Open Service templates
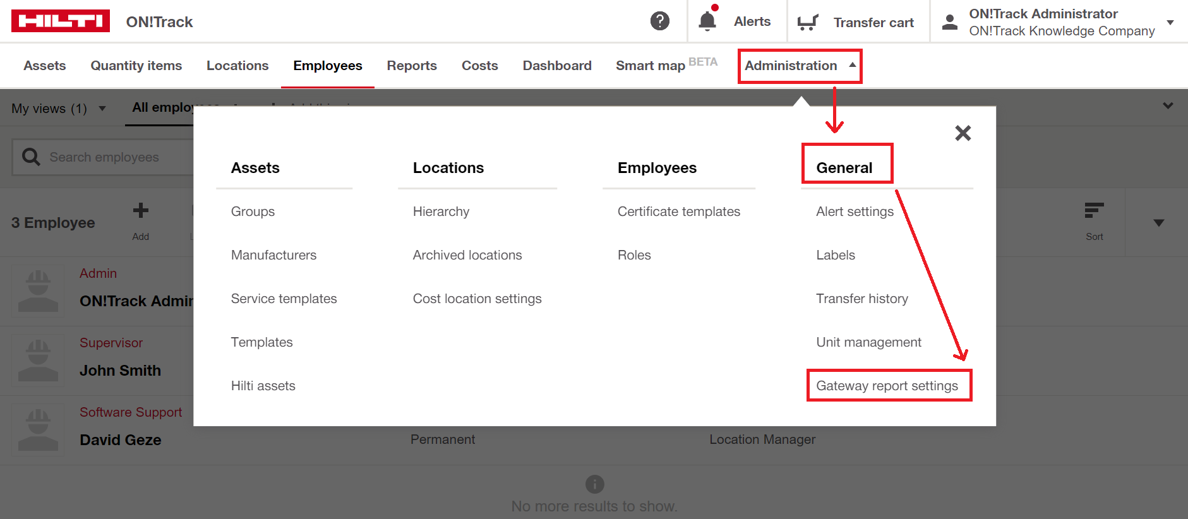Screen dimensions: 1188x519 (284, 299)
